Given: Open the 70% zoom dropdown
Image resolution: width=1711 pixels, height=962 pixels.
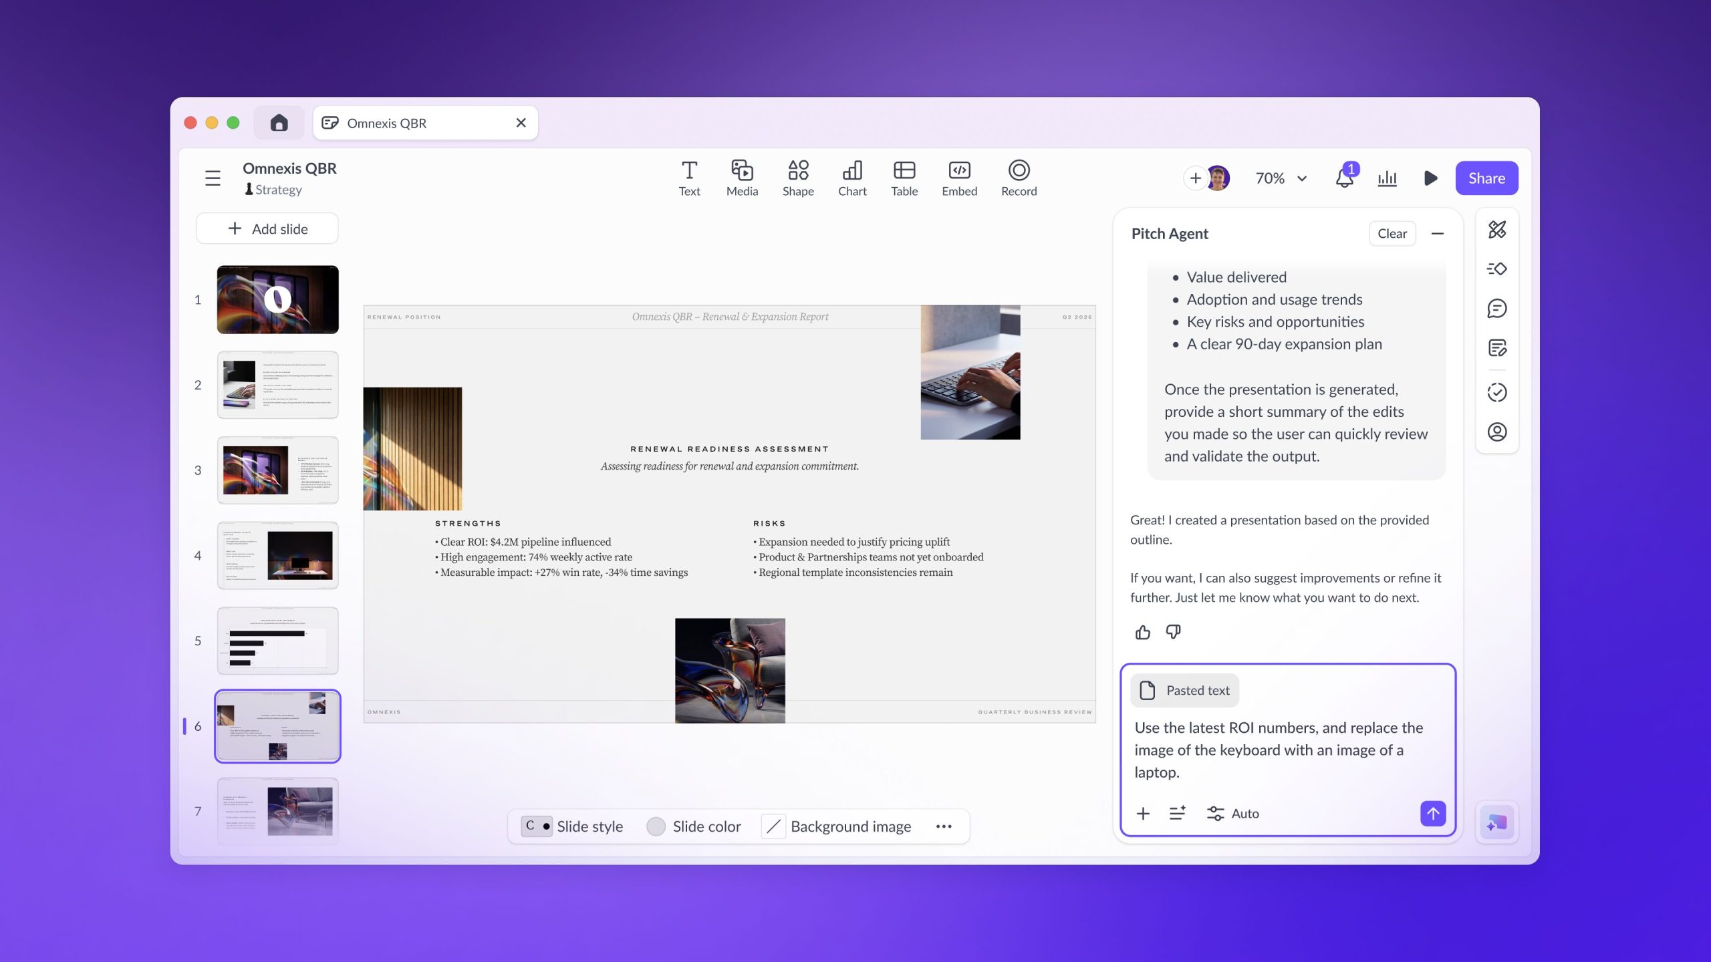Looking at the screenshot, I should coord(1281,178).
